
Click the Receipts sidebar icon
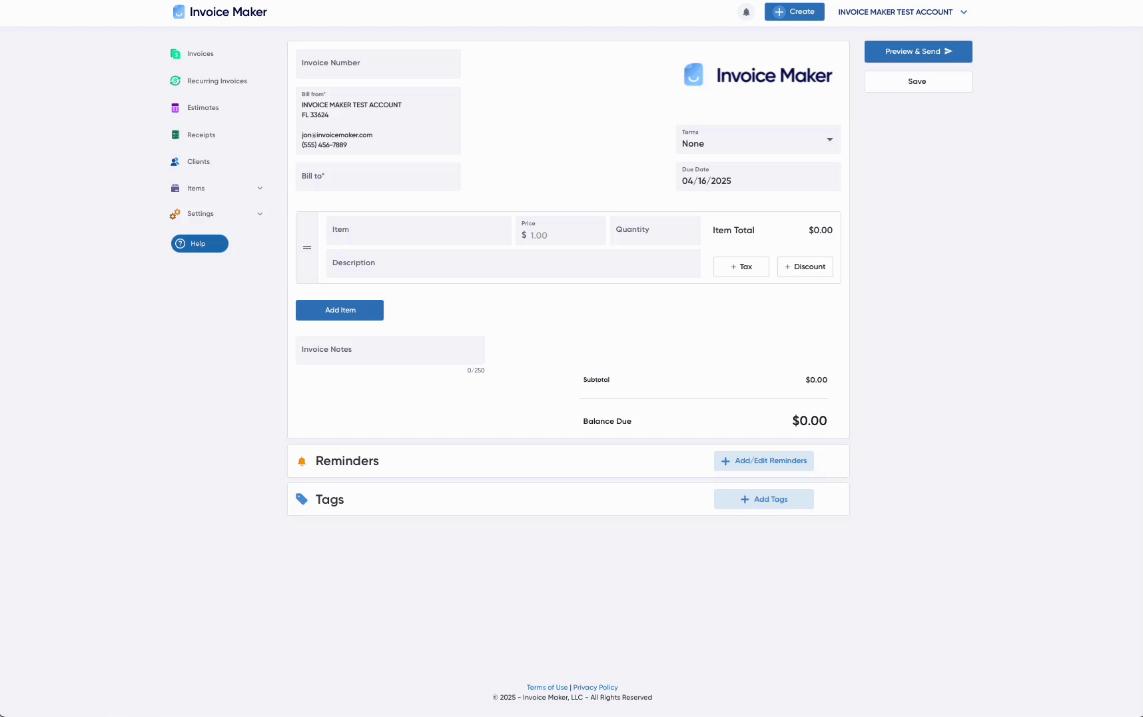pyautogui.click(x=175, y=135)
